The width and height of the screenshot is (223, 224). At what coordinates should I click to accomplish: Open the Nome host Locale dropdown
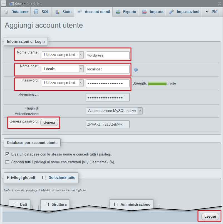point(63,69)
